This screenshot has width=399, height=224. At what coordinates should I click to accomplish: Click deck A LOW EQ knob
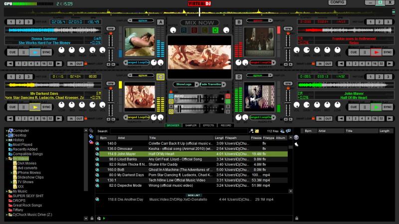click(x=61, y=50)
